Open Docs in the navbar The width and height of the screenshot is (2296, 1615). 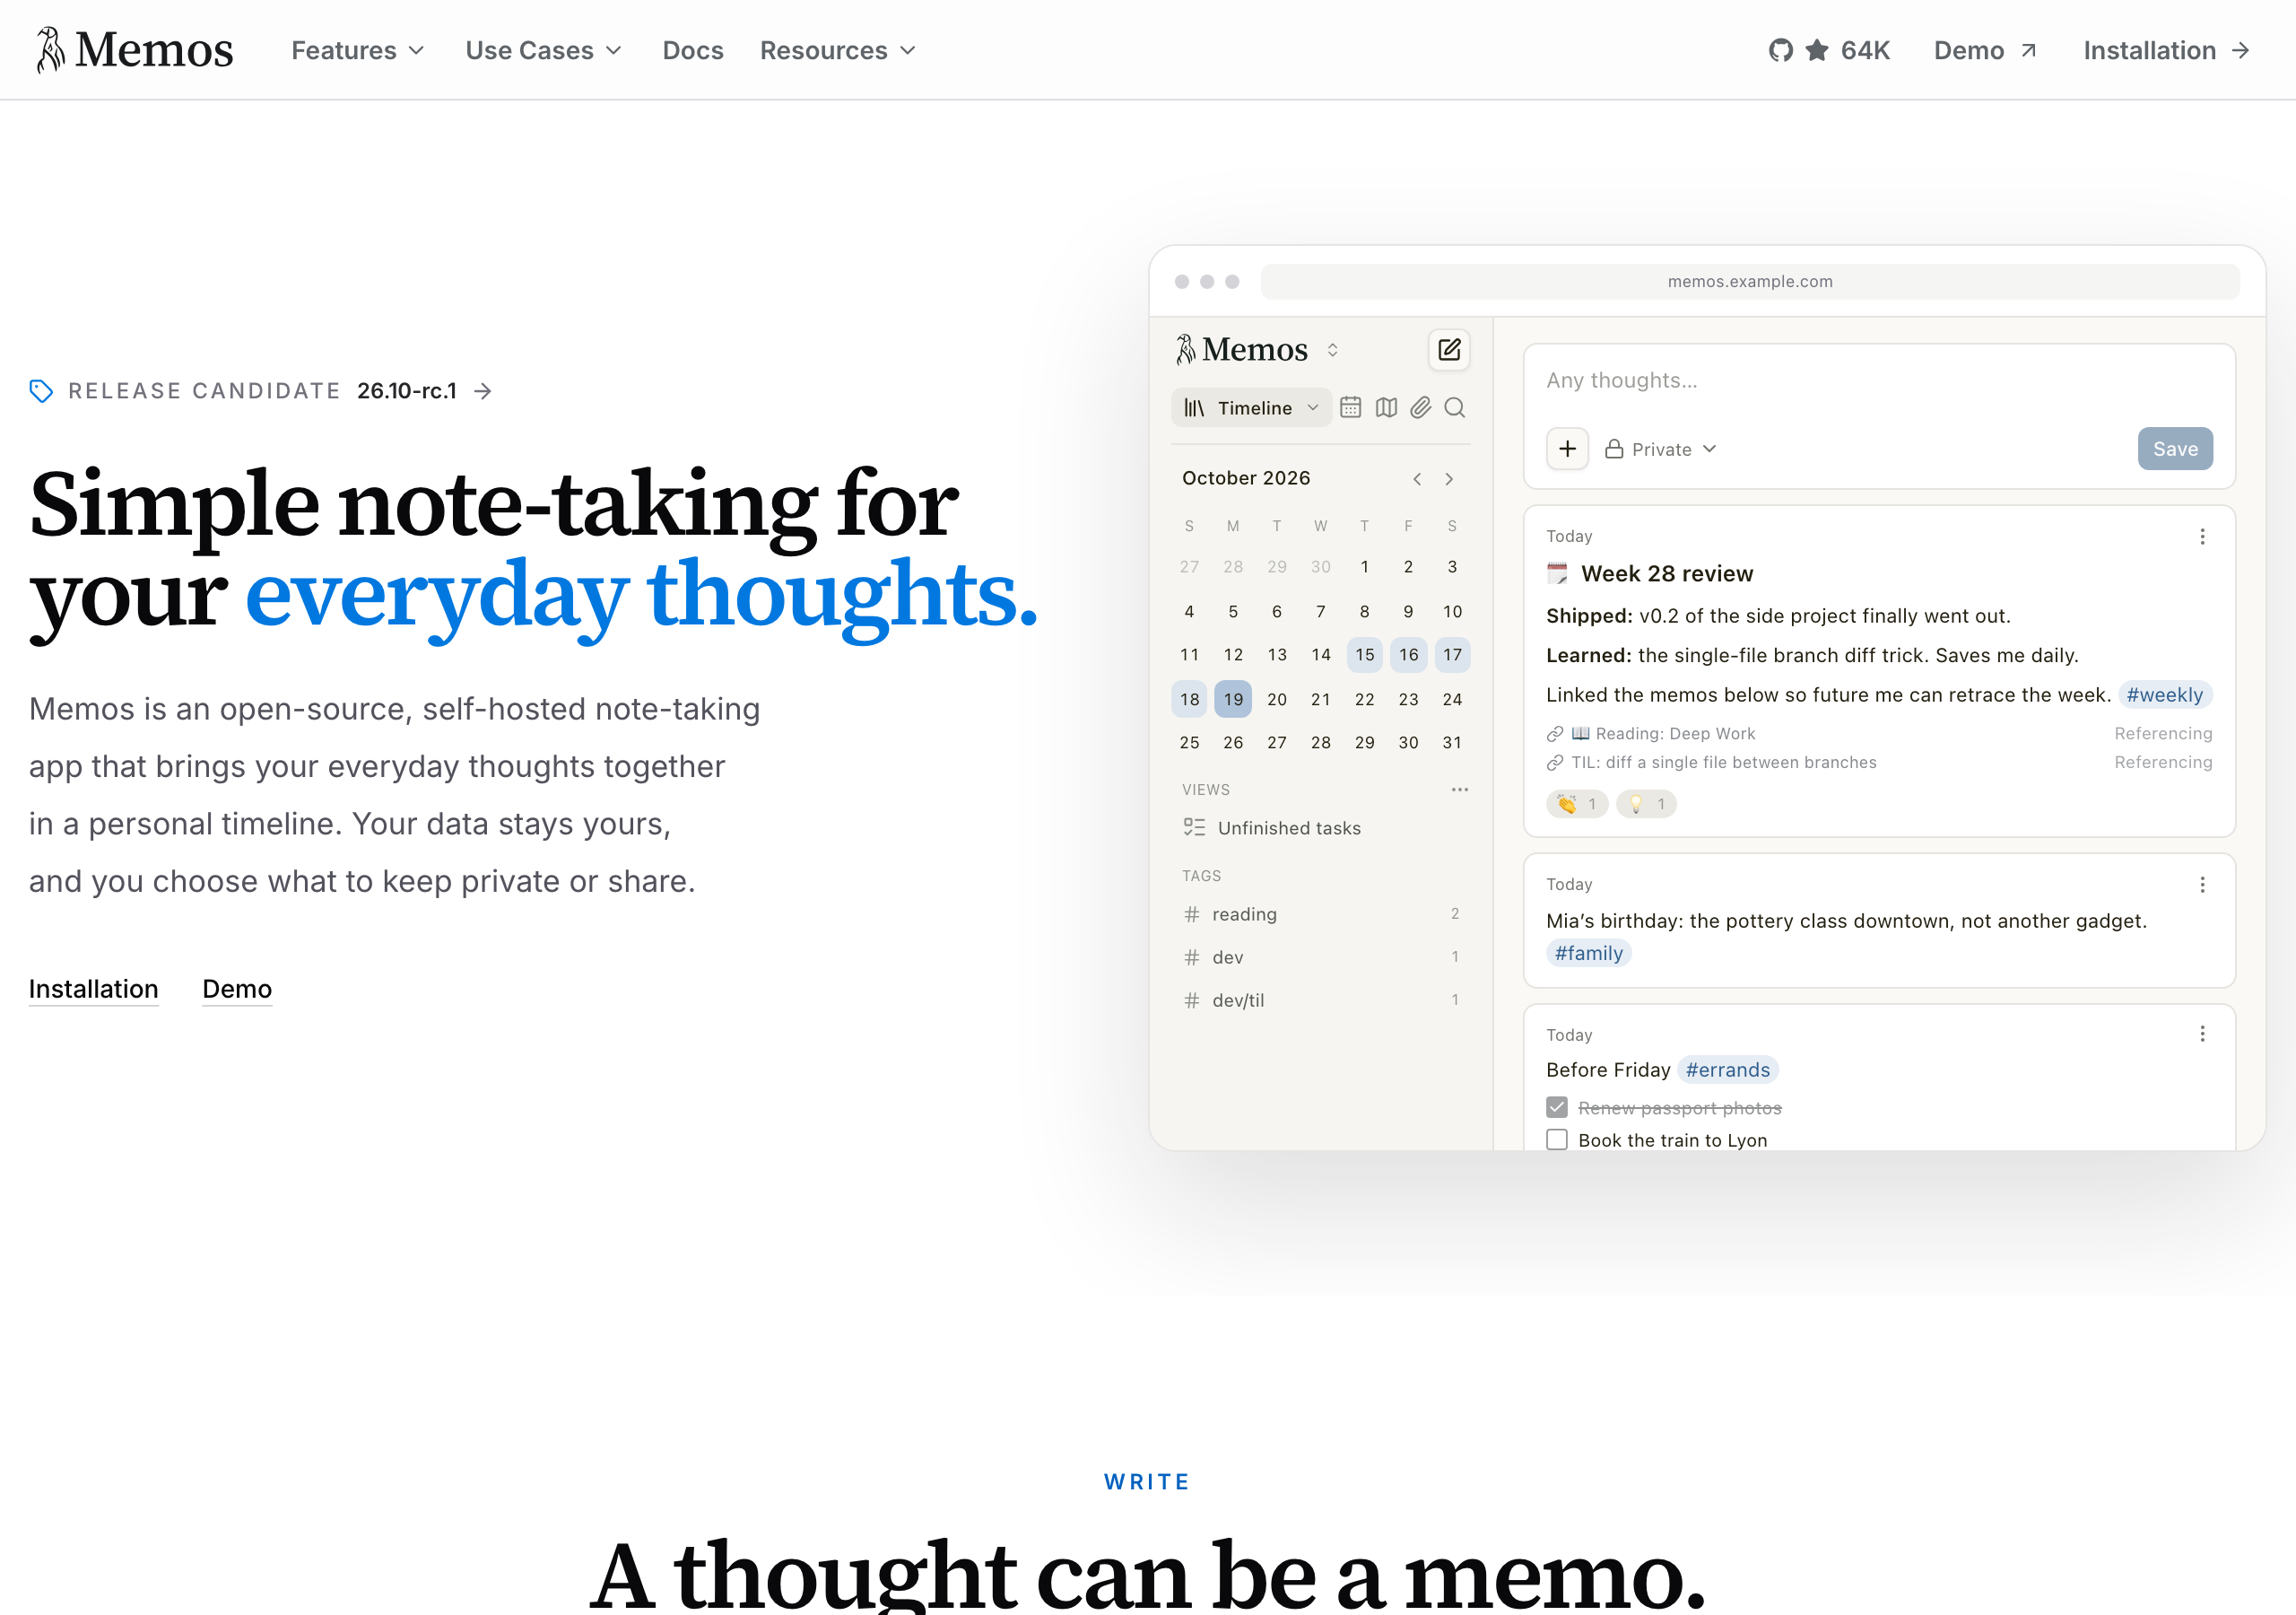pyautogui.click(x=693, y=50)
